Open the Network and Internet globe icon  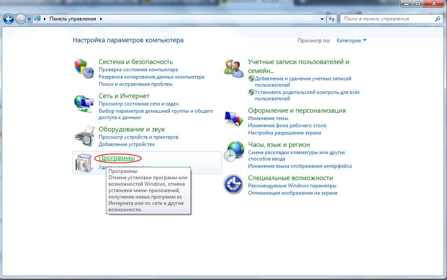84,103
